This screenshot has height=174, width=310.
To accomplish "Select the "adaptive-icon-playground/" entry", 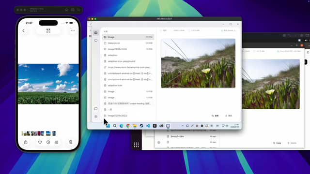I will tap(128, 61).
